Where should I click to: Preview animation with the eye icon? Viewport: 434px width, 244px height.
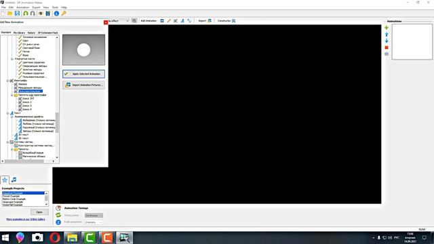click(x=41, y=14)
